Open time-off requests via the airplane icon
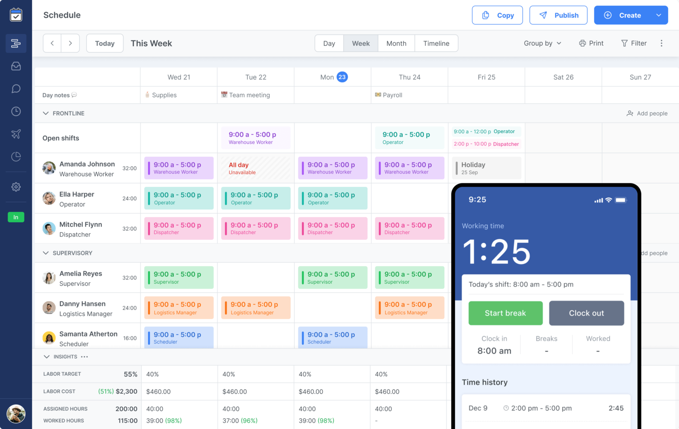The image size is (679, 429). pyautogui.click(x=16, y=134)
